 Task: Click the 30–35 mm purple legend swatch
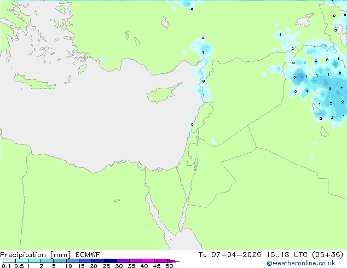pos(123,261)
